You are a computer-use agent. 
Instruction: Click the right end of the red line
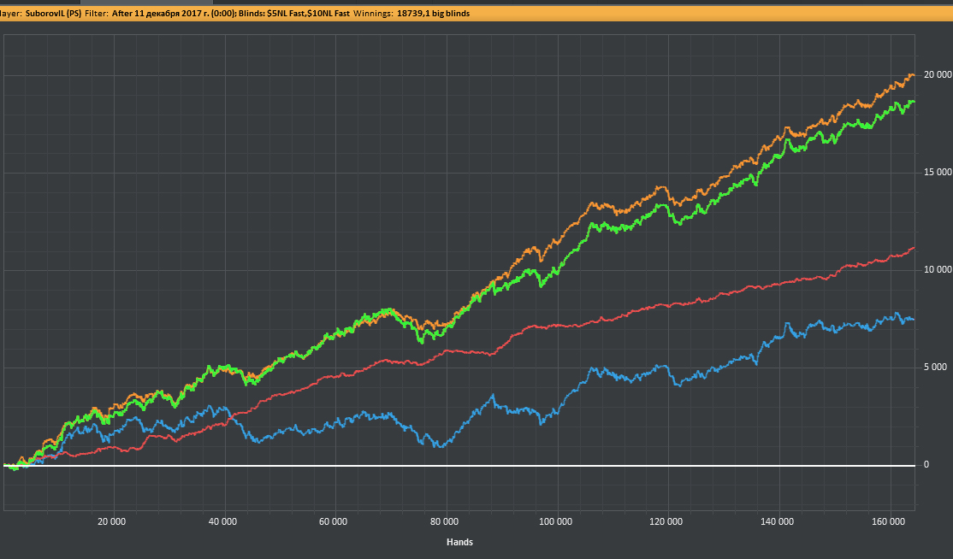pos(914,248)
